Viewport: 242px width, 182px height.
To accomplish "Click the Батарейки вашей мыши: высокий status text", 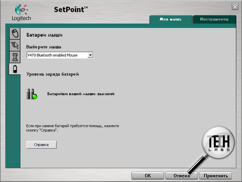I will (81, 94).
